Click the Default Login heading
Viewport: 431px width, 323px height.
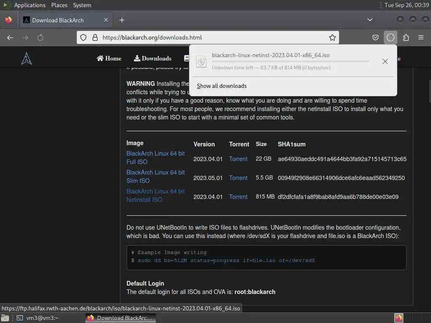(x=145, y=283)
